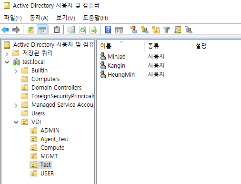Screen dimensions: 241x184
Task: Open Properties via toolbar icon
Action: 71,30
